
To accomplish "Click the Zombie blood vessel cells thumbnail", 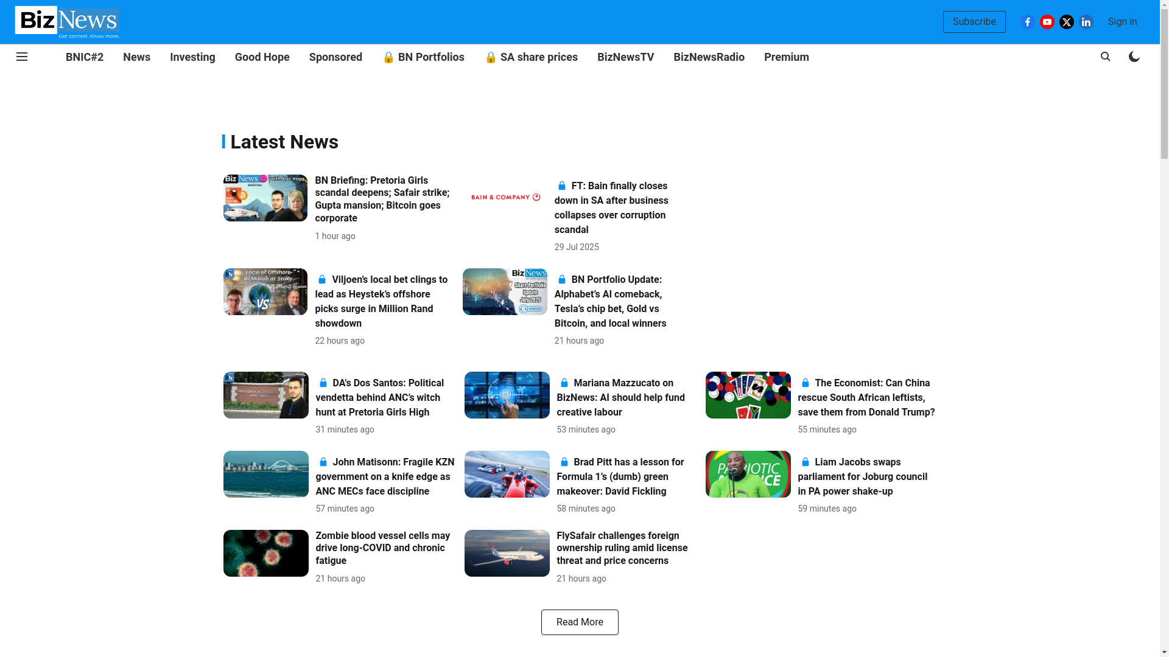I will (265, 553).
